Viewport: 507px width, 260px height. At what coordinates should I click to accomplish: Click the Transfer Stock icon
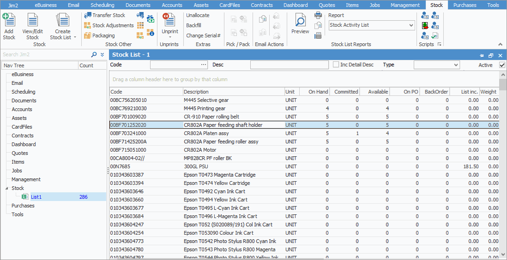click(87, 15)
